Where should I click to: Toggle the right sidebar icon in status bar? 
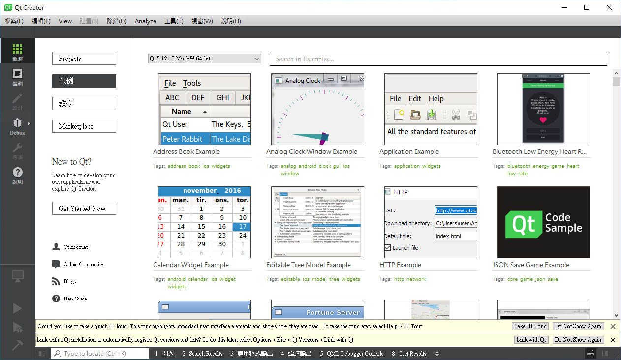click(605, 353)
